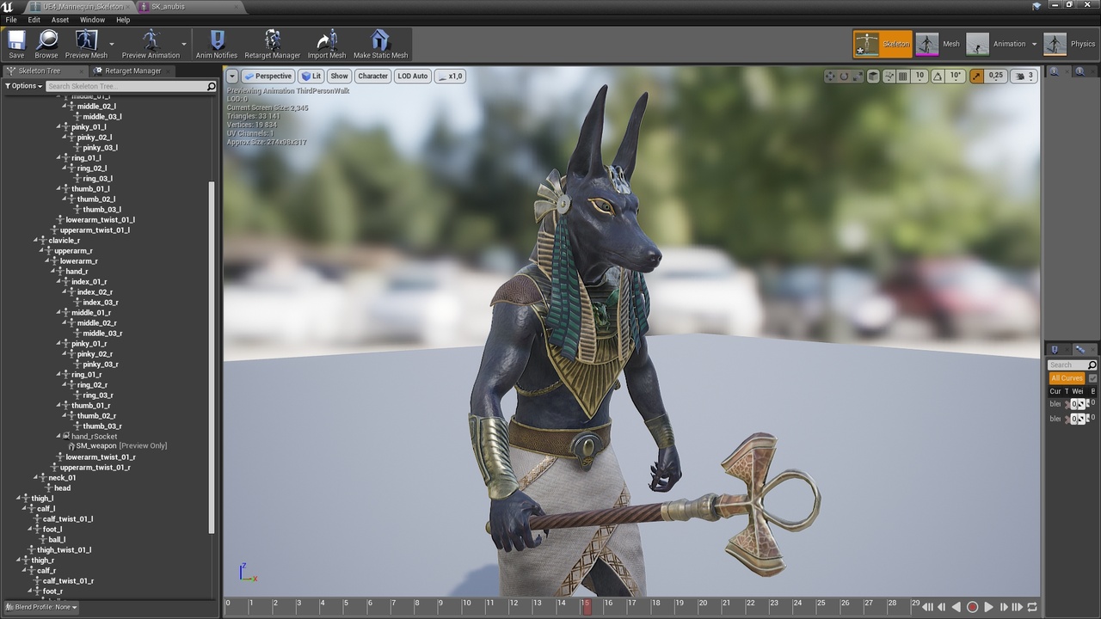Jump to animation start

tap(928, 607)
